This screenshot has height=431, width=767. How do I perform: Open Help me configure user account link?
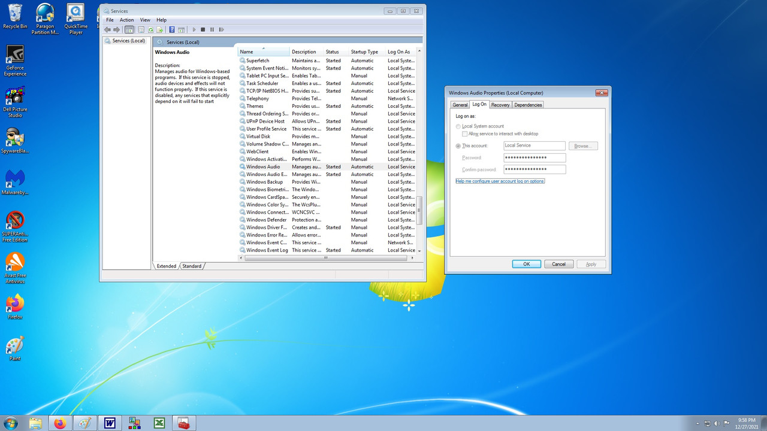[x=500, y=181]
